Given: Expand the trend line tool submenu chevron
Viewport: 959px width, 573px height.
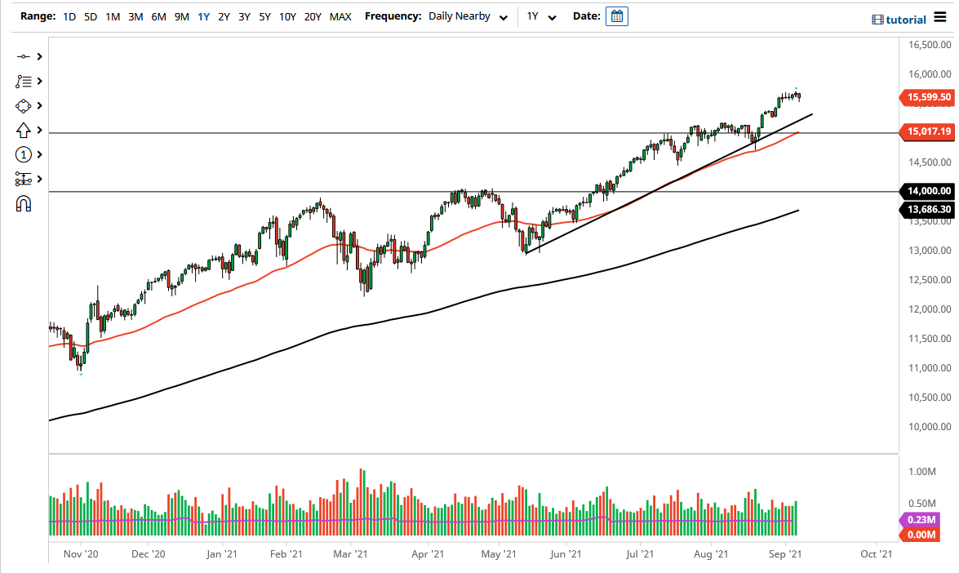Looking at the screenshot, I should (39, 57).
